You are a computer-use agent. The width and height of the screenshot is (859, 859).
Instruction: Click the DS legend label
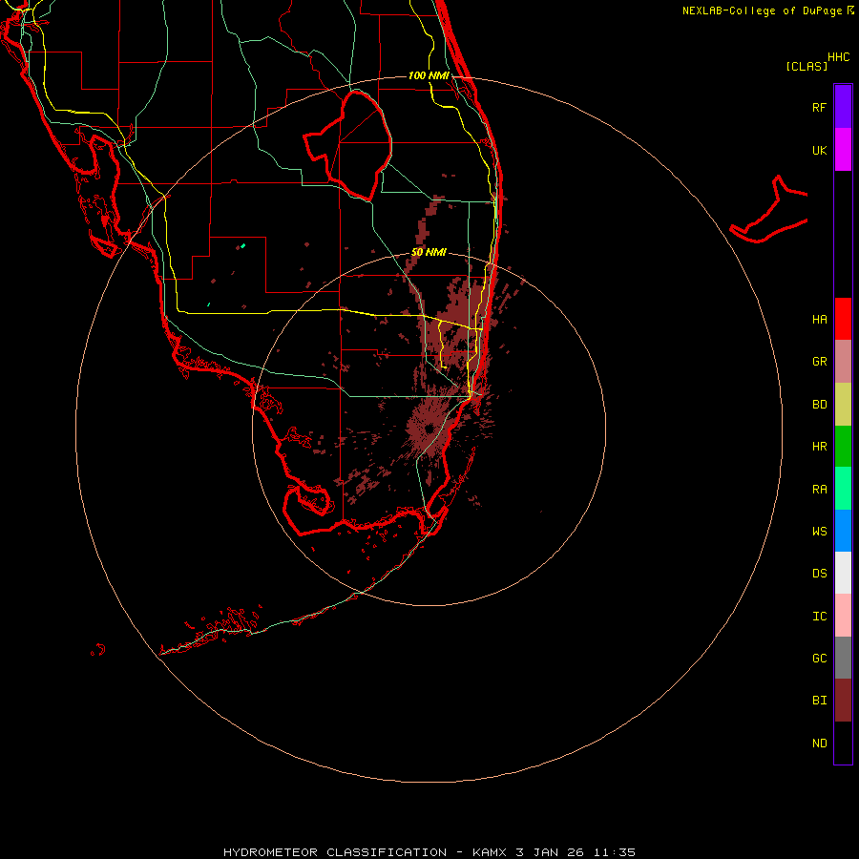819,574
